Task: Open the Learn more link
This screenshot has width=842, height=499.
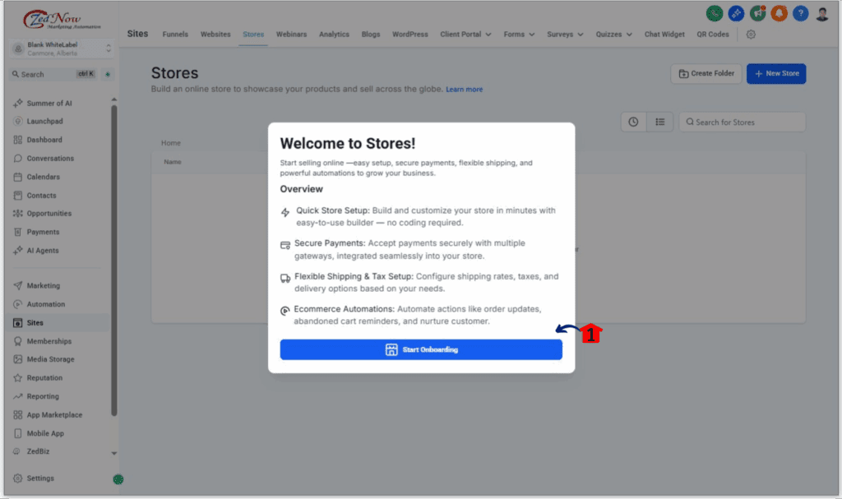Action: (x=464, y=89)
